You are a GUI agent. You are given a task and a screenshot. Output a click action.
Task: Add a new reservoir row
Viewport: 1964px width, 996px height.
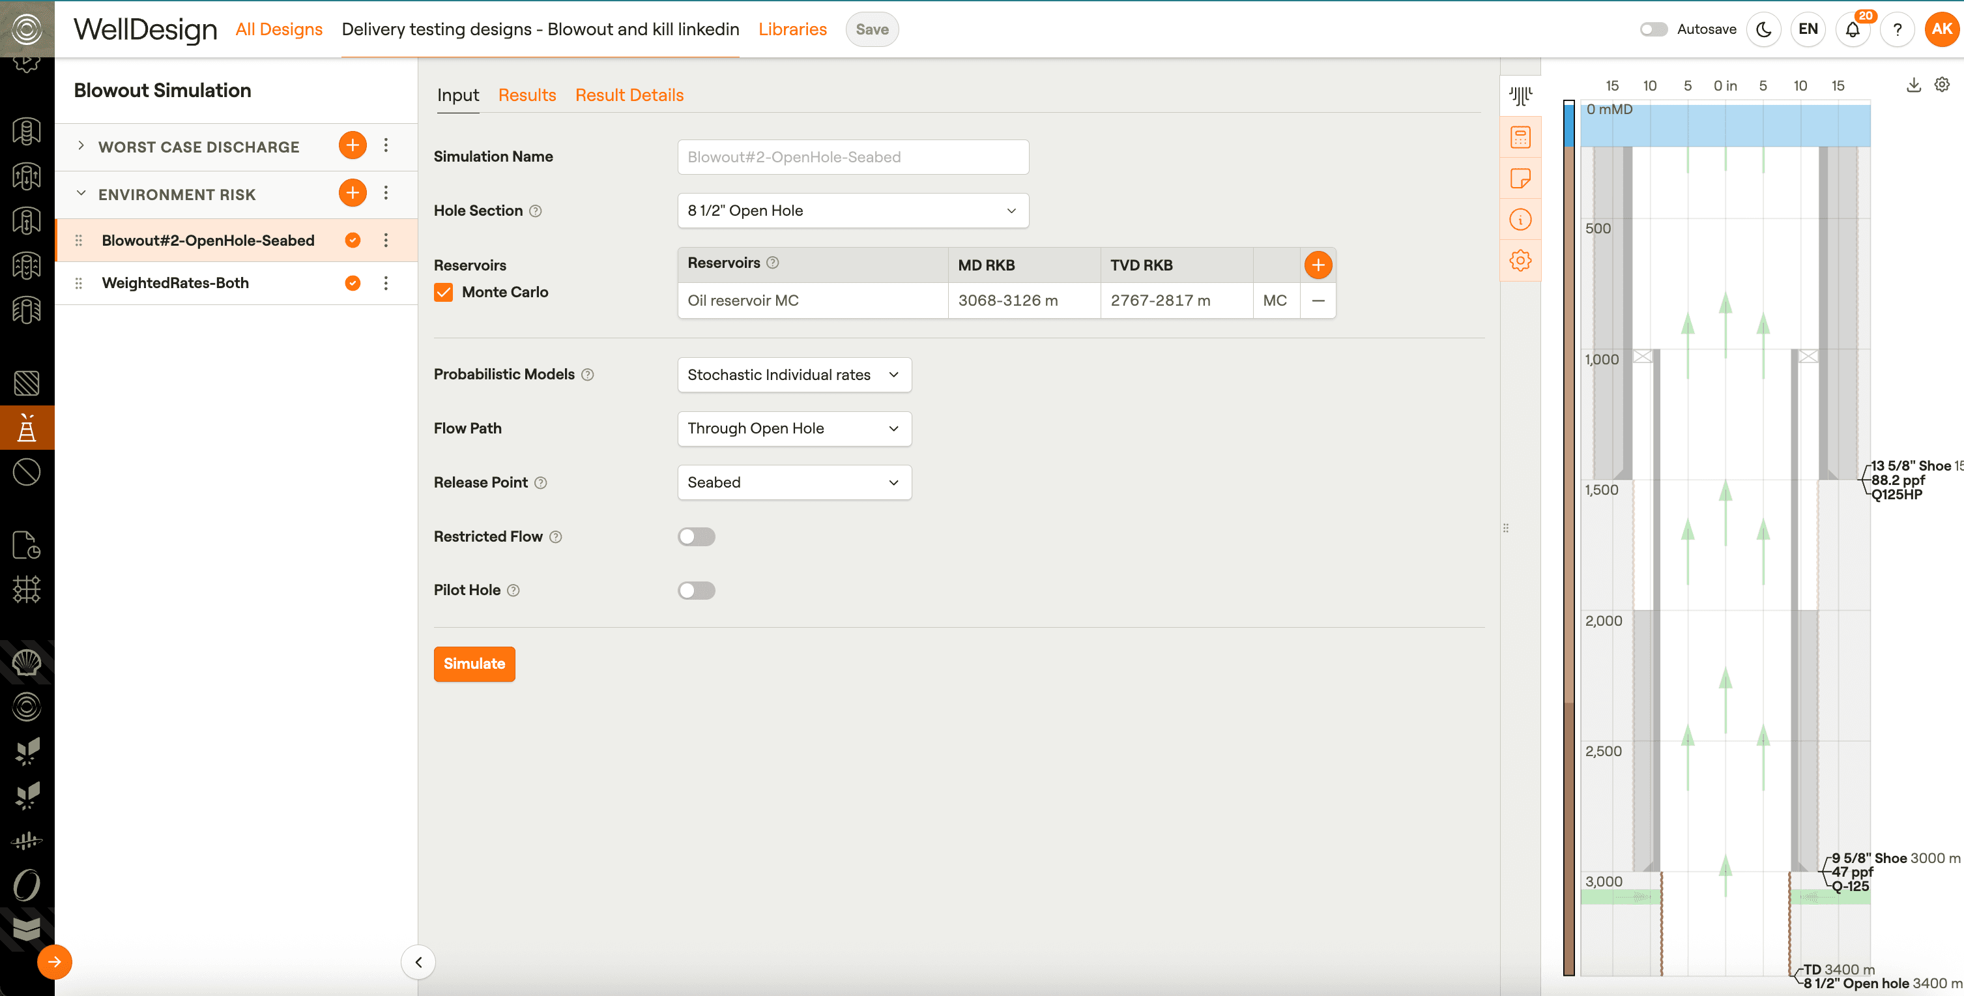click(1318, 265)
